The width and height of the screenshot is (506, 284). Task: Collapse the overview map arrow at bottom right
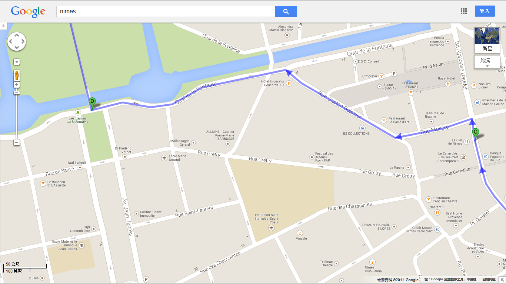(x=502, y=280)
